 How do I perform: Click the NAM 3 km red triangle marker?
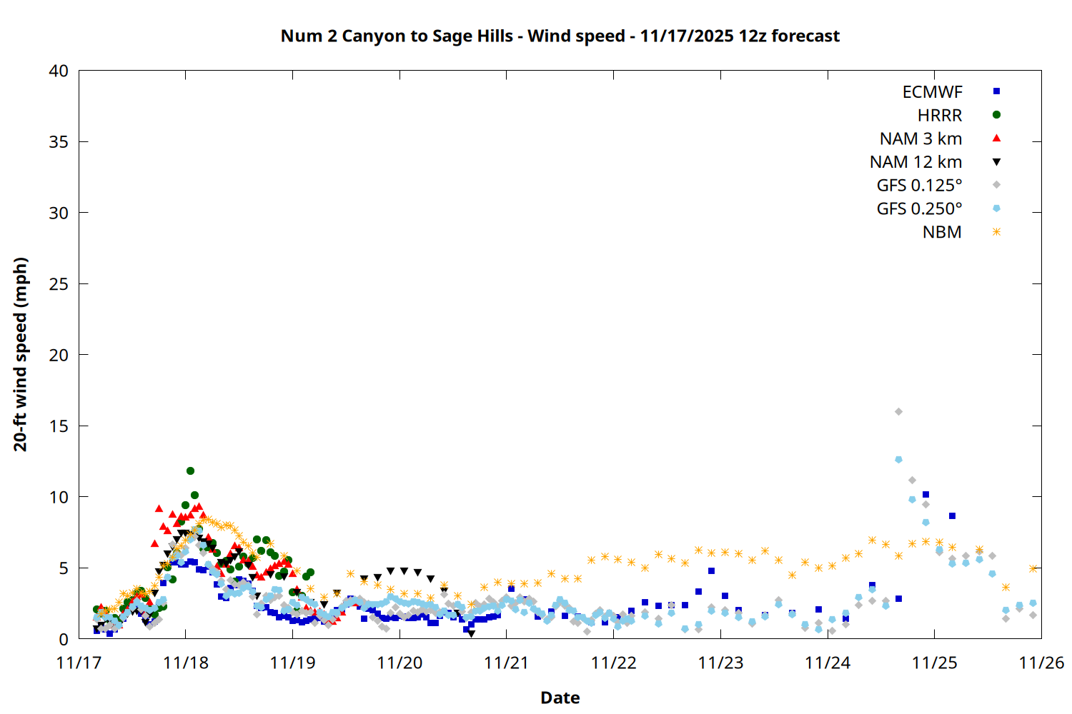point(996,138)
